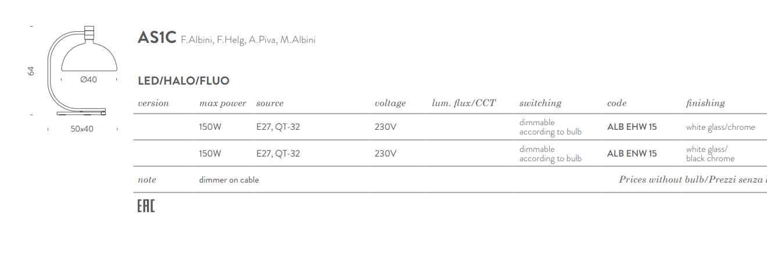This screenshot has height=280, width=767.
Task: Click the Ø40 diameter dimension label
Action: coord(88,80)
